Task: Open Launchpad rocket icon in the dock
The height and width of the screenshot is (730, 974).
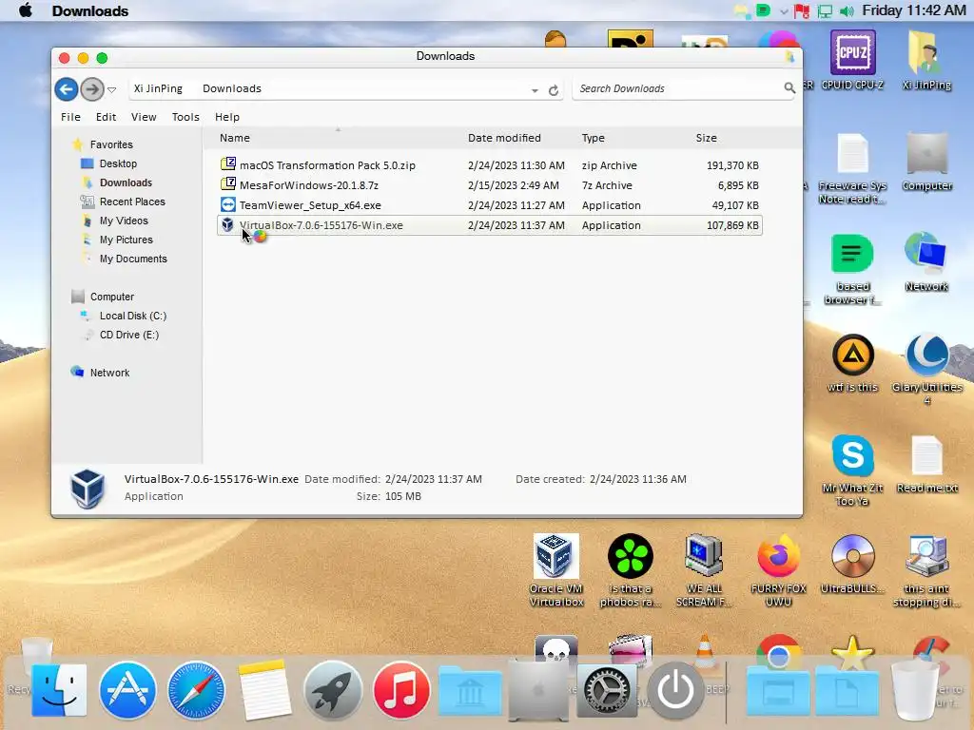Action: point(333,690)
